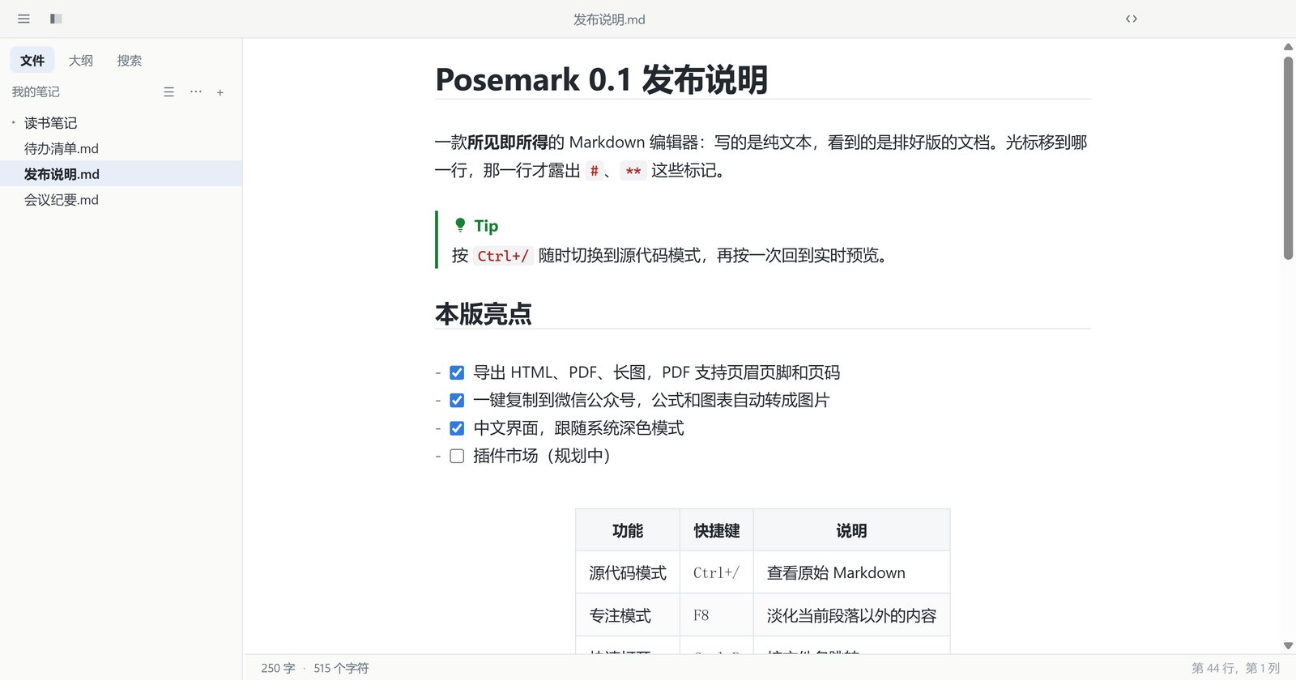Viewport: 1296px width, 680px height.
Task: Click the scrollbar up arrow
Action: [1288, 47]
